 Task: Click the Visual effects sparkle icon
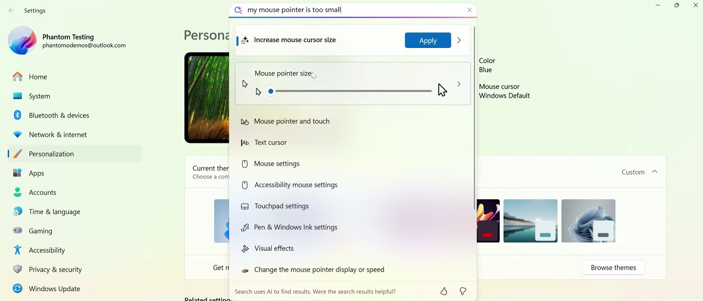pyautogui.click(x=245, y=249)
